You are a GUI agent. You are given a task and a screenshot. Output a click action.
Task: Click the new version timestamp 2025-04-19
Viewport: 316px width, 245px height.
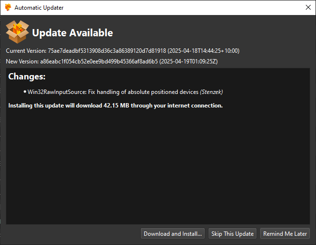189,61
